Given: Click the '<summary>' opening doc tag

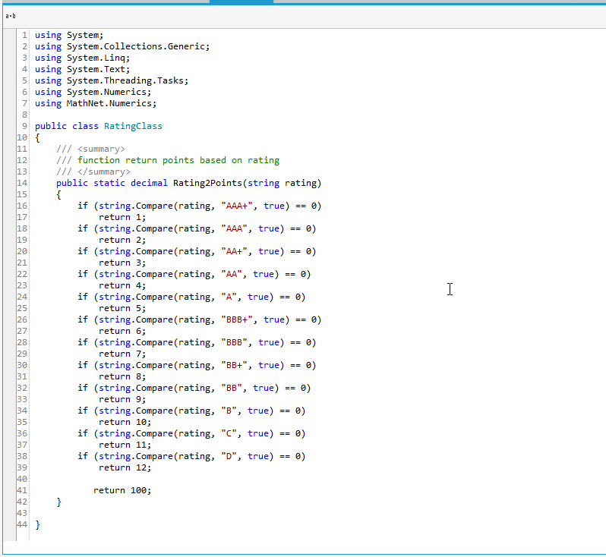Looking at the screenshot, I should [101, 149].
